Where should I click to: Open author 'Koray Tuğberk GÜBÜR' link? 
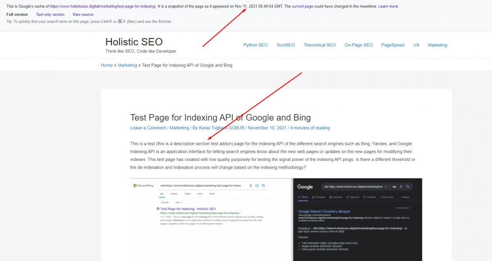(x=222, y=128)
